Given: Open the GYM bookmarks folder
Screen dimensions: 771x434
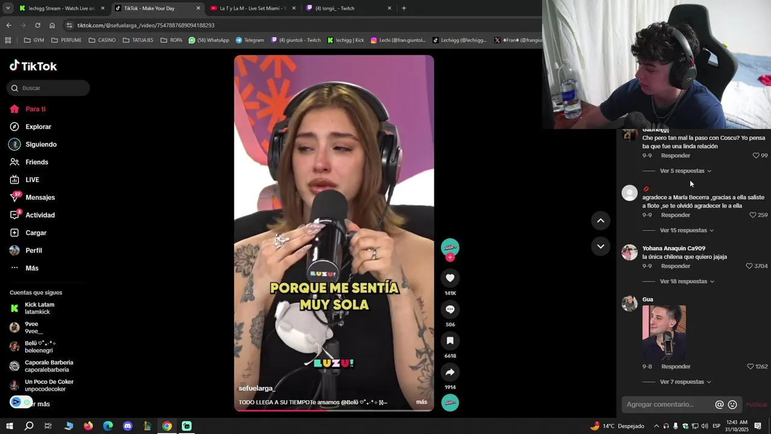Looking at the screenshot, I should pos(34,40).
